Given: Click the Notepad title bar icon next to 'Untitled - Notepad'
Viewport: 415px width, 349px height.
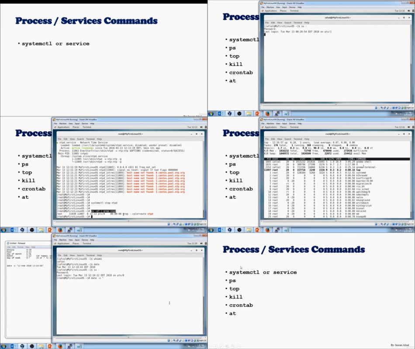Looking at the screenshot, I should click(x=8, y=243).
